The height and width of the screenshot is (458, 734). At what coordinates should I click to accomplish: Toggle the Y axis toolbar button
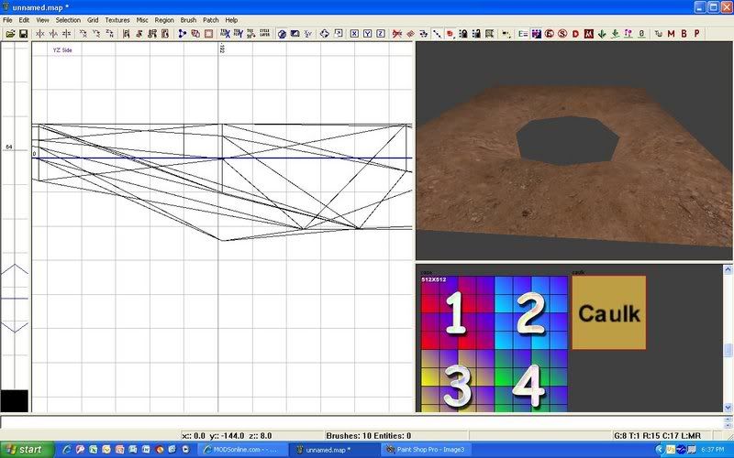coord(367,34)
